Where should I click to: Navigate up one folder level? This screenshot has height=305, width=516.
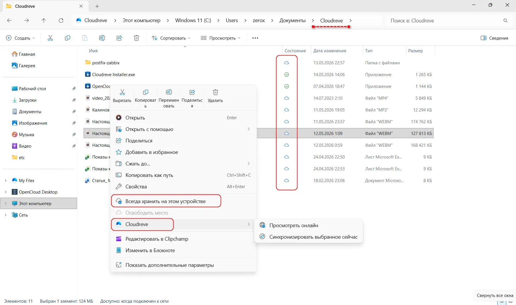44,20
